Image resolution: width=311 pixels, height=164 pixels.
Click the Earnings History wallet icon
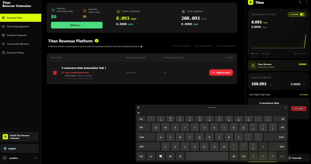(3, 53)
